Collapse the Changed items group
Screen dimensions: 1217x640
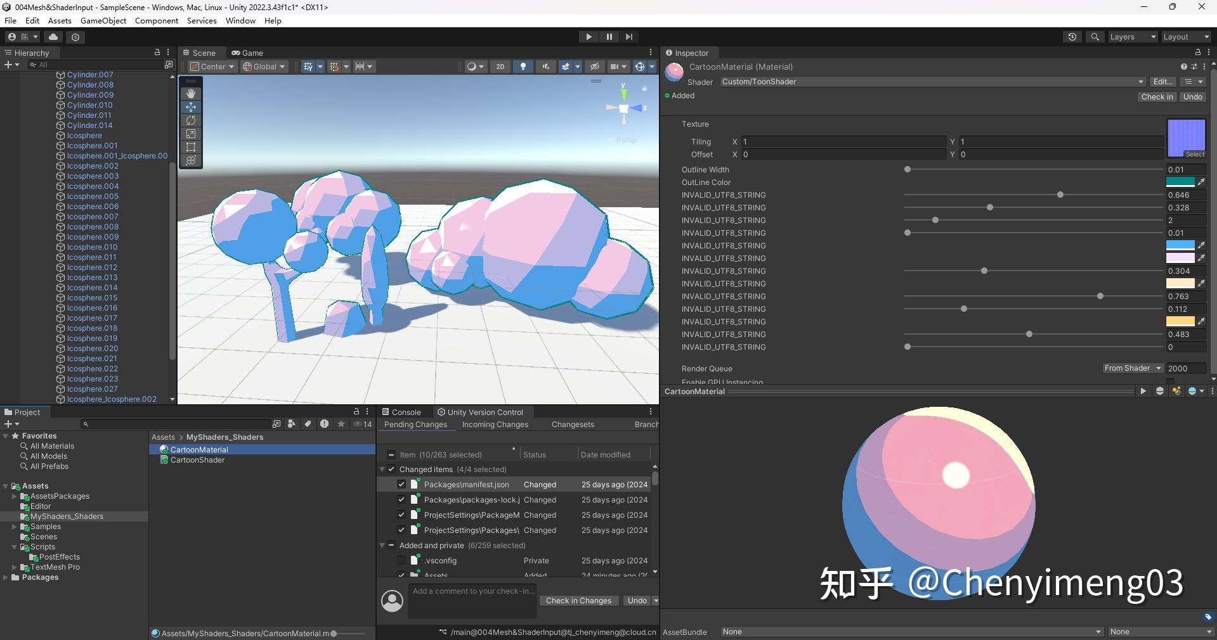383,469
